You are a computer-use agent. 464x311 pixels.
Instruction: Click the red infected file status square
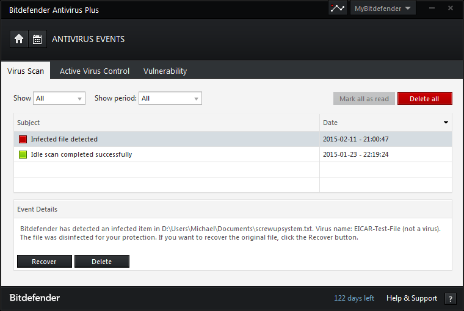[23, 139]
